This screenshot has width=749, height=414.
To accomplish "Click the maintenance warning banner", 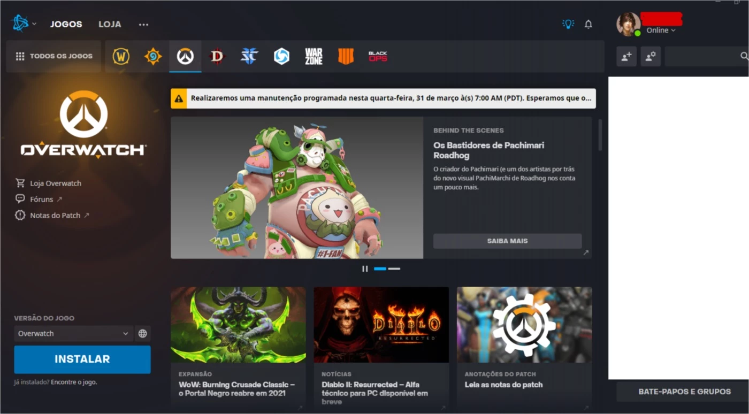I will point(383,98).
